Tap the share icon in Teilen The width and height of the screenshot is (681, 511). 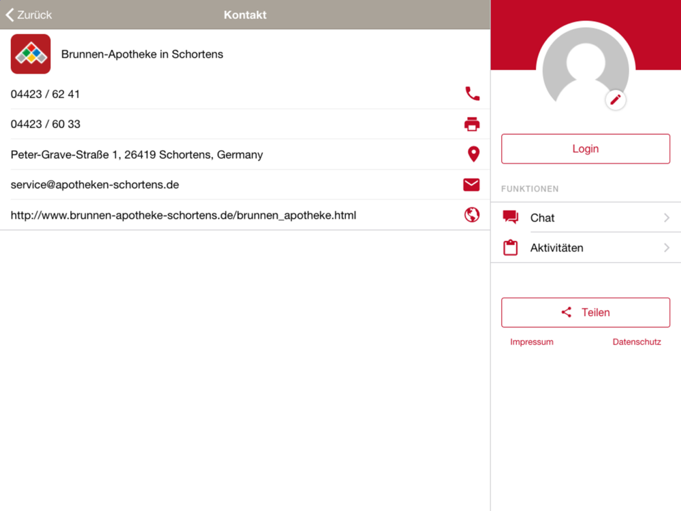[567, 312]
